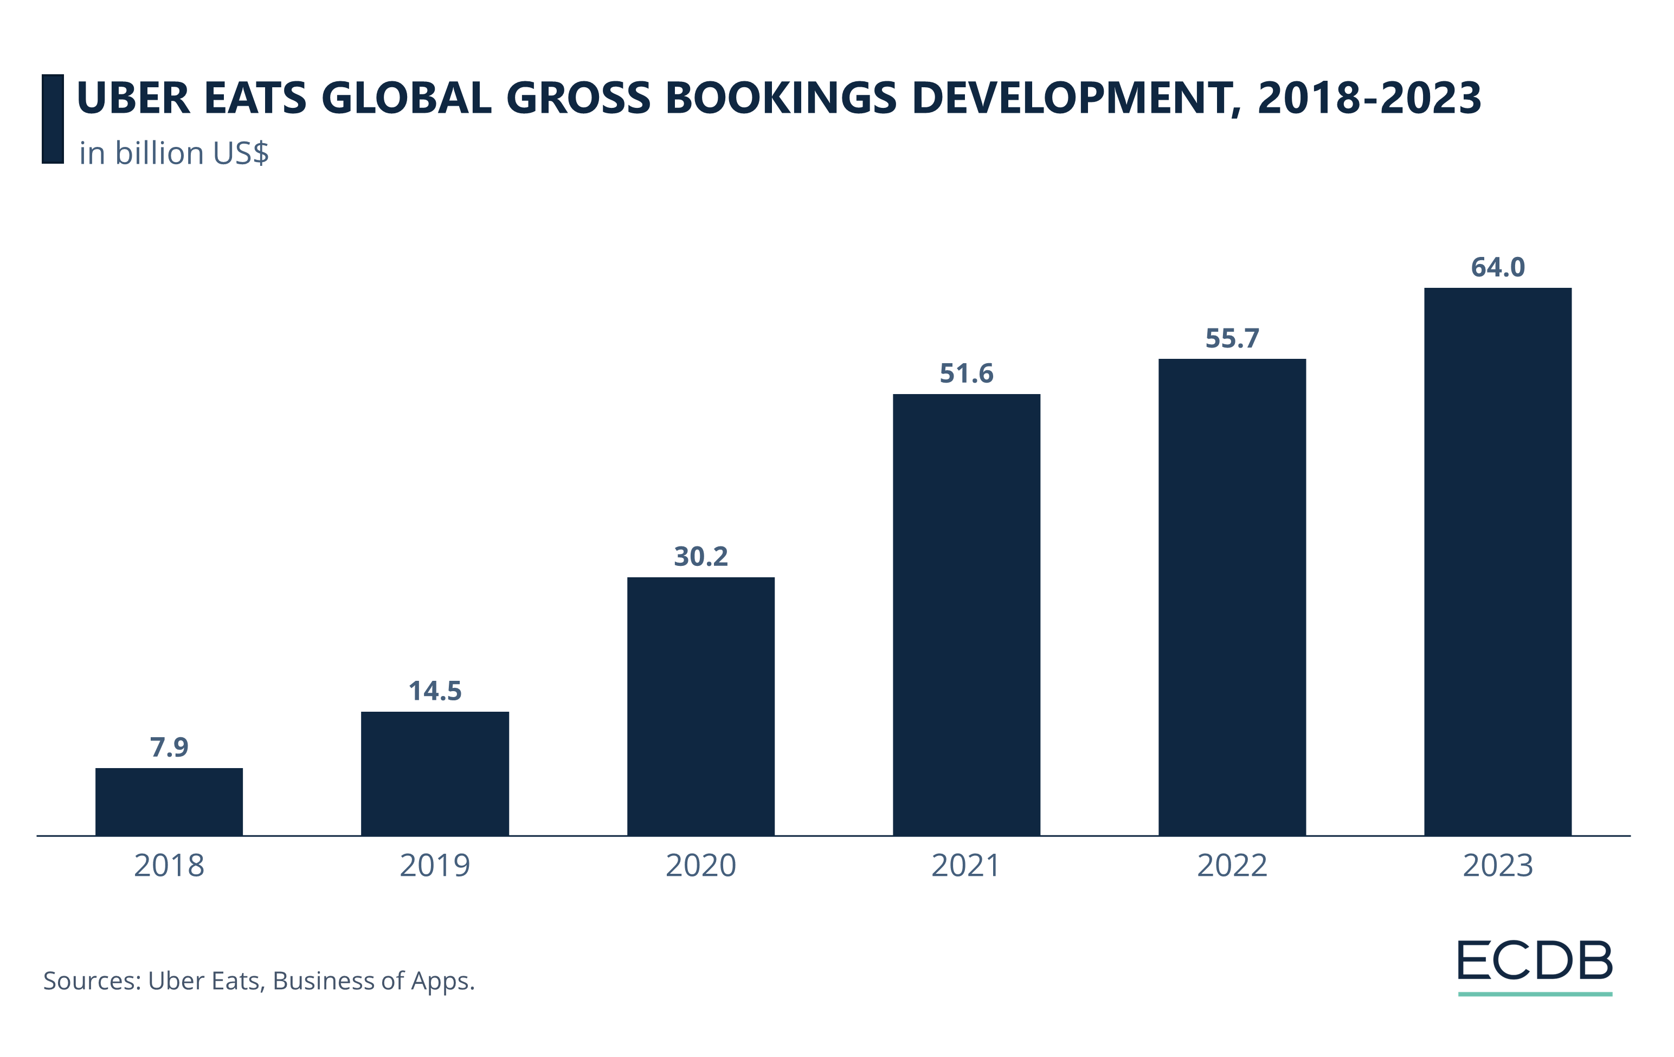
Task: Click the chart title text
Action: coord(778,98)
